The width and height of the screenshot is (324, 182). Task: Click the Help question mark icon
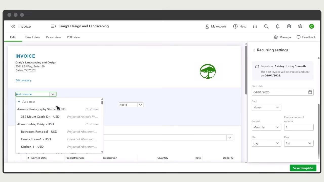click(x=235, y=26)
